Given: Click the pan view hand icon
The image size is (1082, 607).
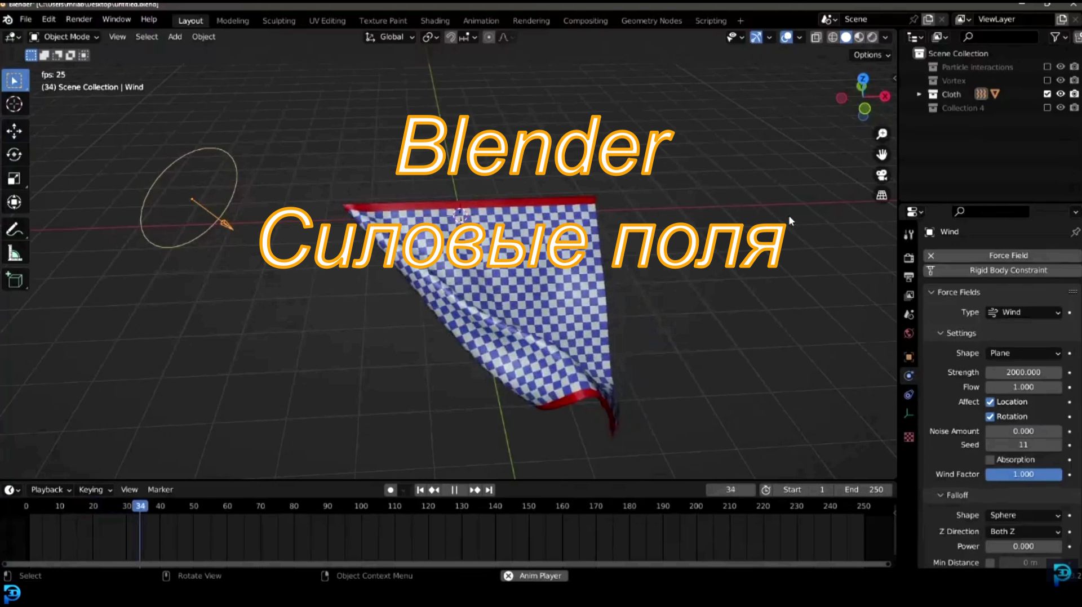Looking at the screenshot, I should (x=882, y=154).
